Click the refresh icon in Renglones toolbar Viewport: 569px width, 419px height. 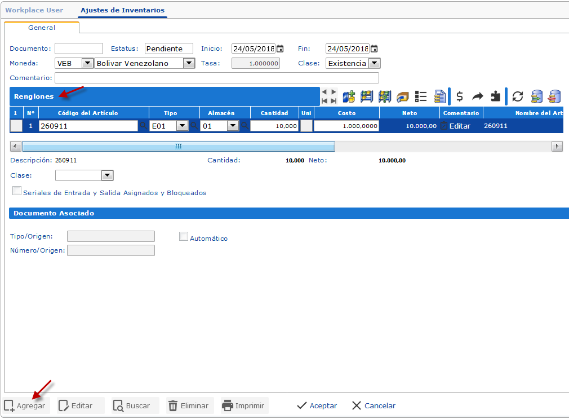coord(517,96)
